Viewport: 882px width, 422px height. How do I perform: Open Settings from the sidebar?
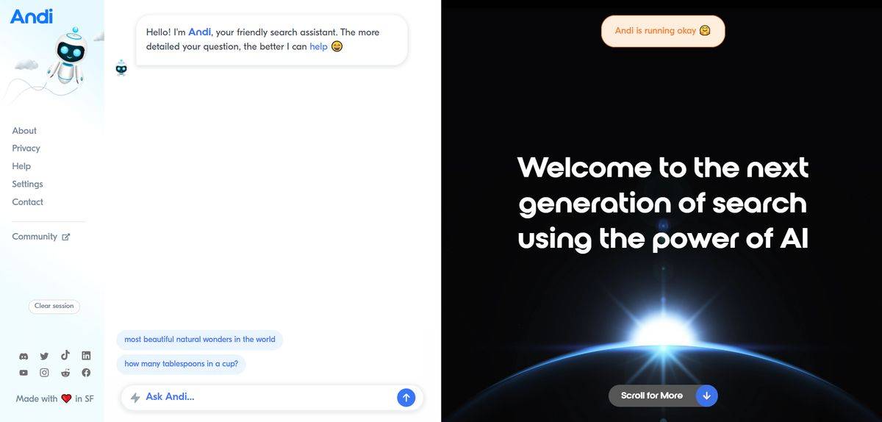coord(27,184)
